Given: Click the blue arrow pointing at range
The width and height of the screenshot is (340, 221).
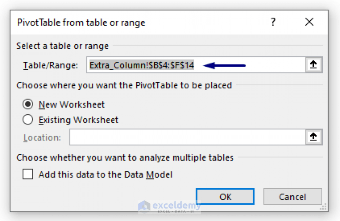Looking at the screenshot, I should [x=227, y=65].
